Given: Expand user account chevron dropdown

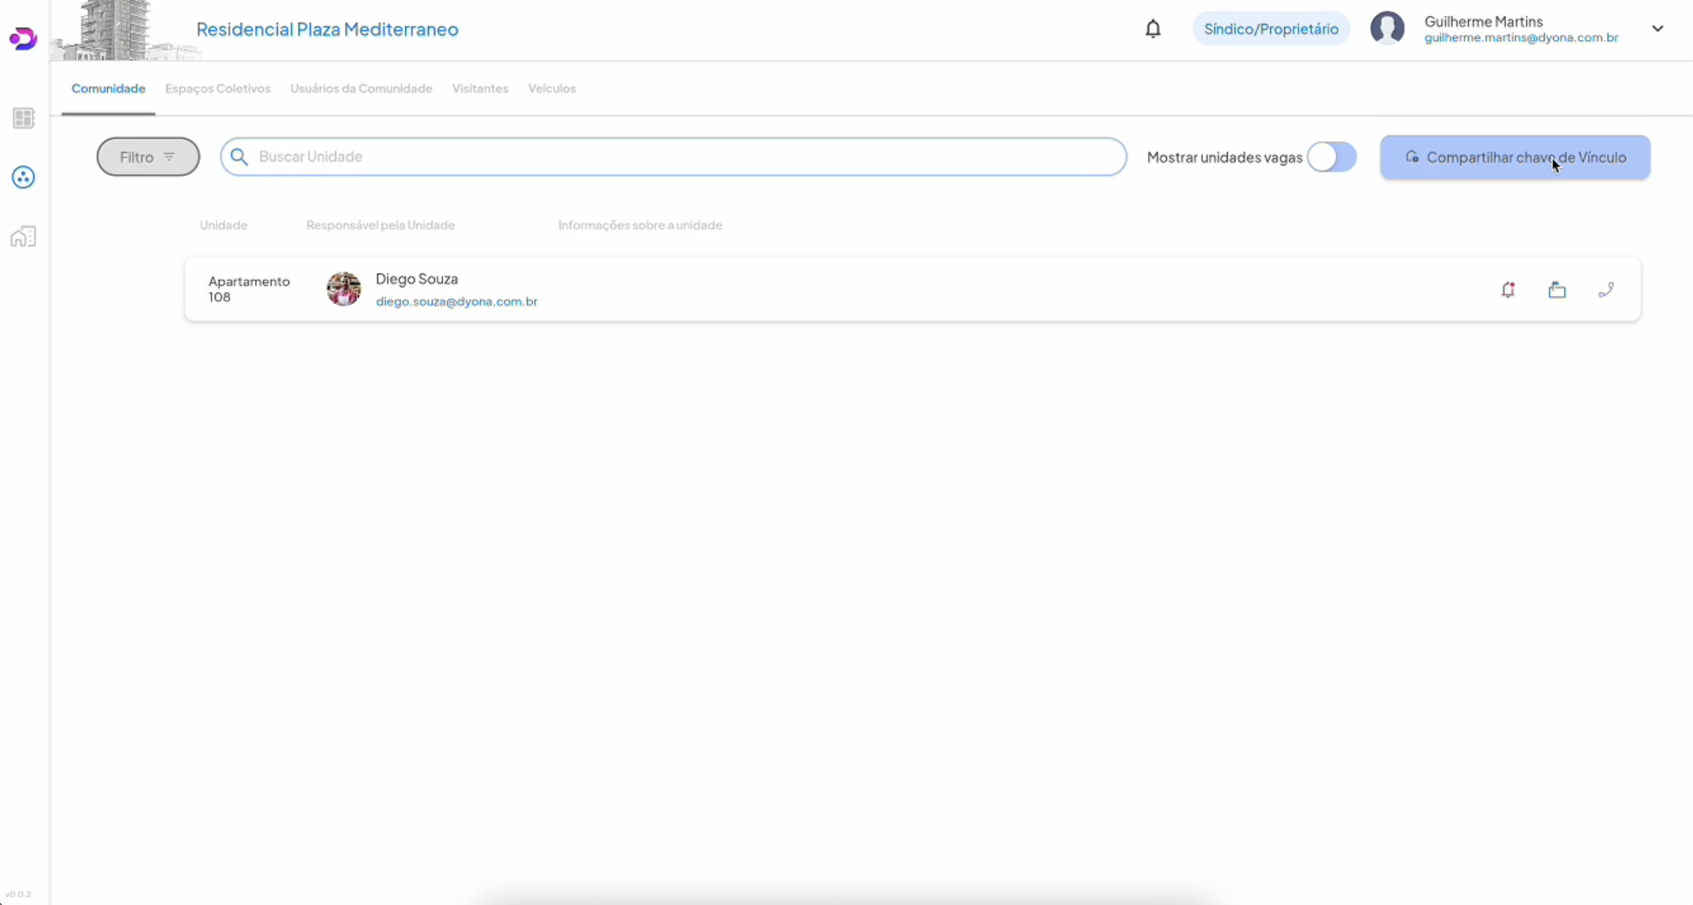Looking at the screenshot, I should coord(1658,29).
